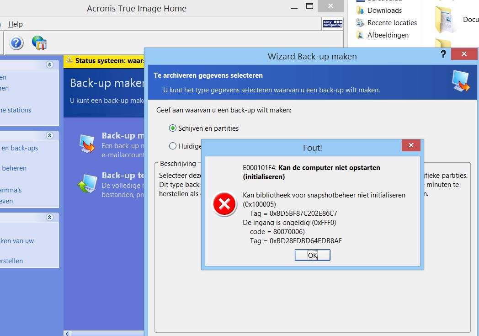The width and height of the screenshot is (479, 336).
Task: Maximize the Acronis True Image Home window
Action: tap(309, 6)
